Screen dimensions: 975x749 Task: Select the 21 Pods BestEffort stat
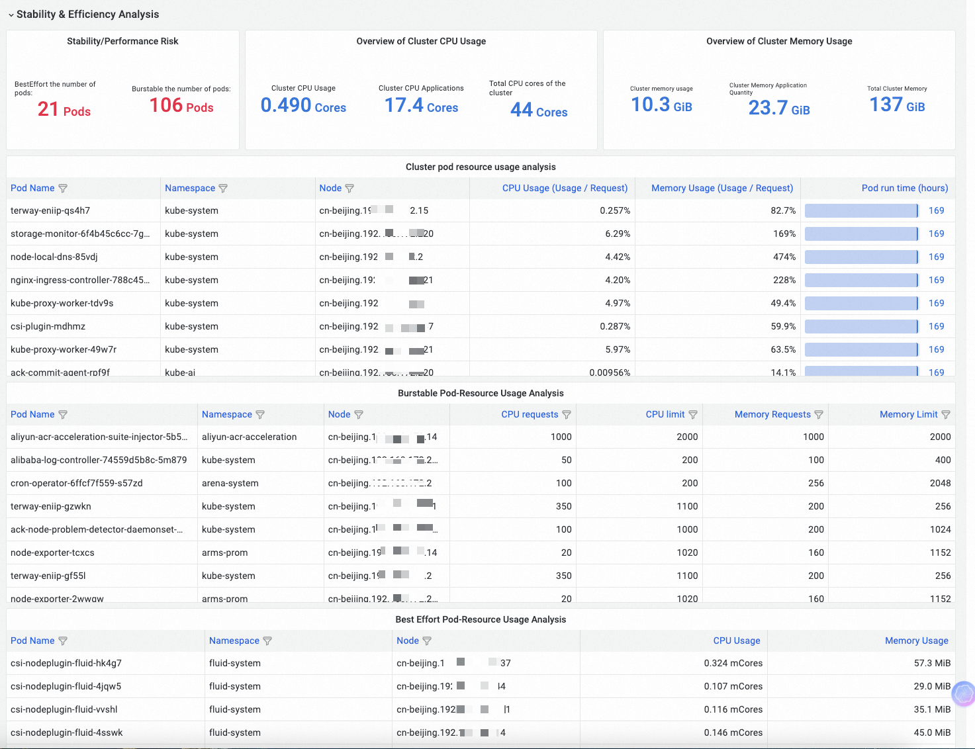64,110
